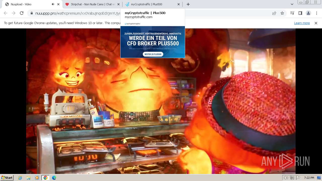Click the Chrome taskbar icon
Image resolution: width=322 pixels, height=181 pixels.
click(x=45, y=178)
